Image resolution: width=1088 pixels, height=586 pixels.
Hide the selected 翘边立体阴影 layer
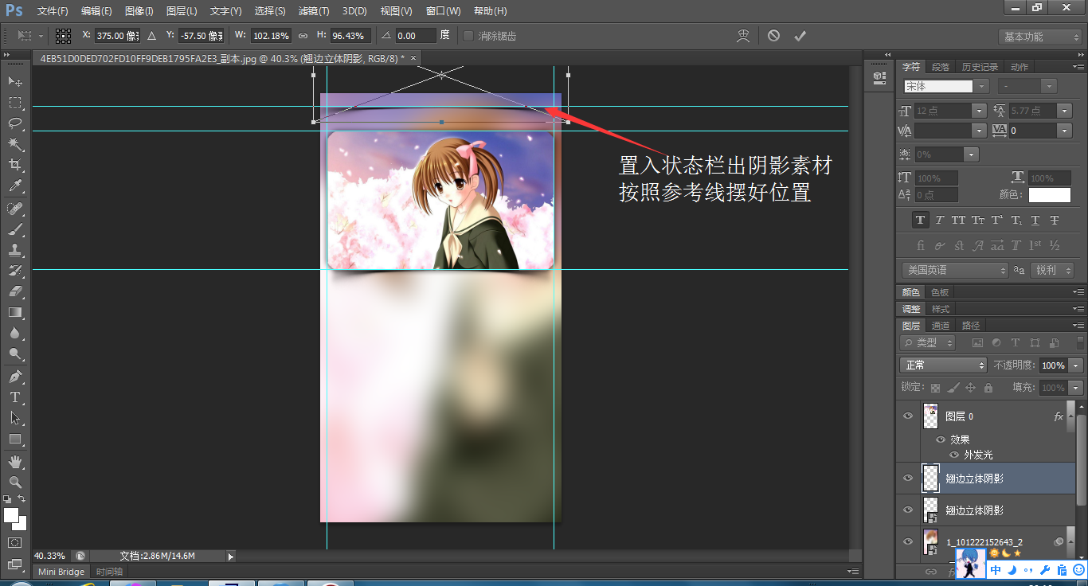907,478
